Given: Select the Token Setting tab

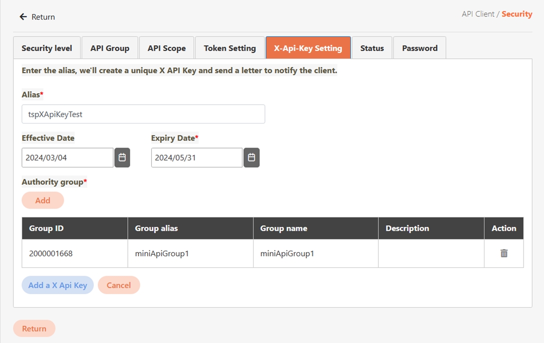Looking at the screenshot, I should (230, 48).
